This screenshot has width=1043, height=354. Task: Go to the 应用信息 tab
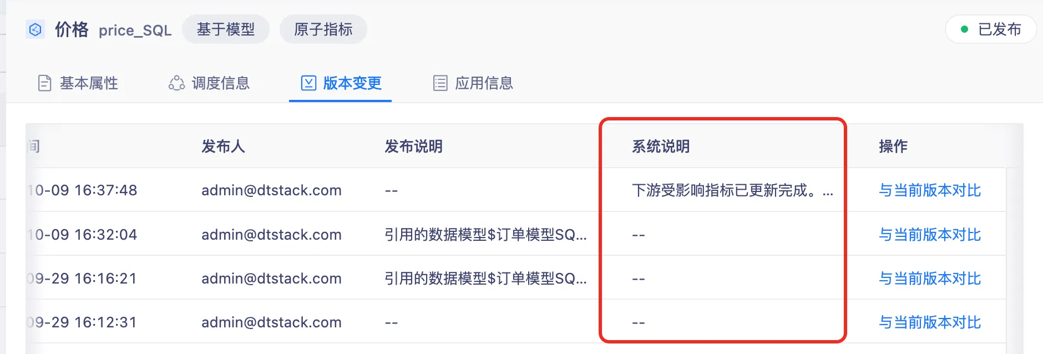coord(484,83)
